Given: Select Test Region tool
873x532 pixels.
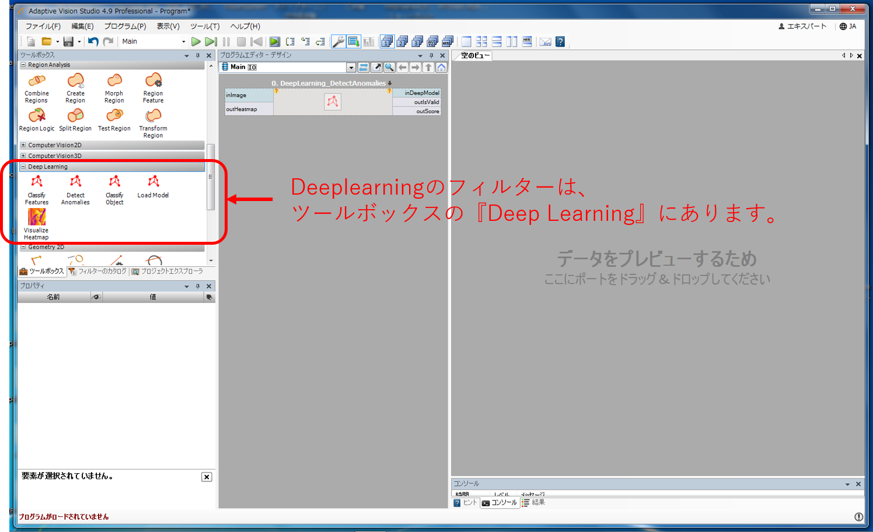Looking at the screenshot, I should (x=114, y=120).
